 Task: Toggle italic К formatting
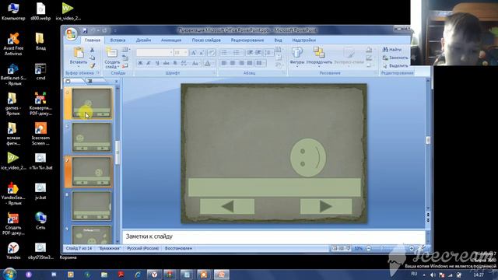149,63
